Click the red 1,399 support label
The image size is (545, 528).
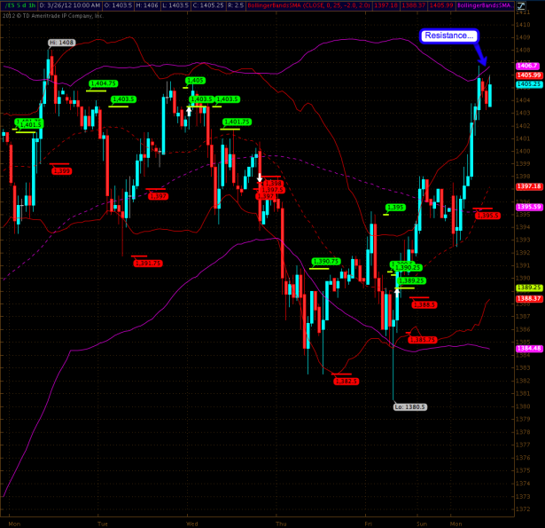(61, 171)
